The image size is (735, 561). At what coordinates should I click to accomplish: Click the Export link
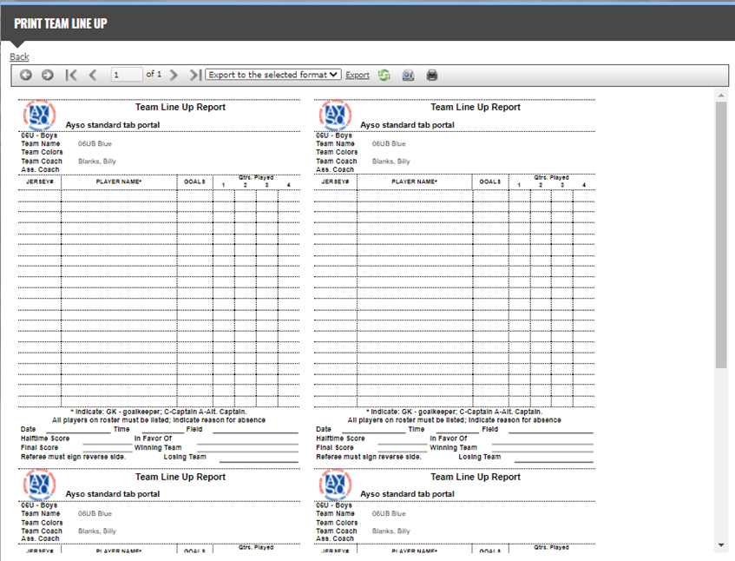tap(357, 76)
